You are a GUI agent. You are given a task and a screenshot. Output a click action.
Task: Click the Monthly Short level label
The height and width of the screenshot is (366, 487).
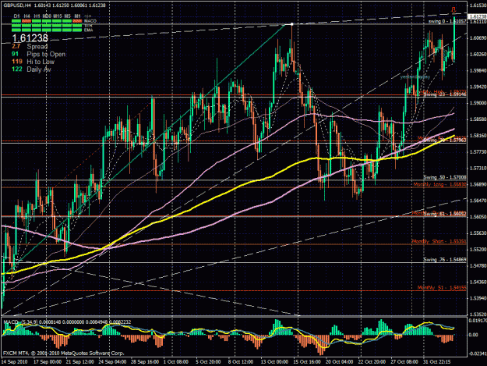(x=439, y=241)
